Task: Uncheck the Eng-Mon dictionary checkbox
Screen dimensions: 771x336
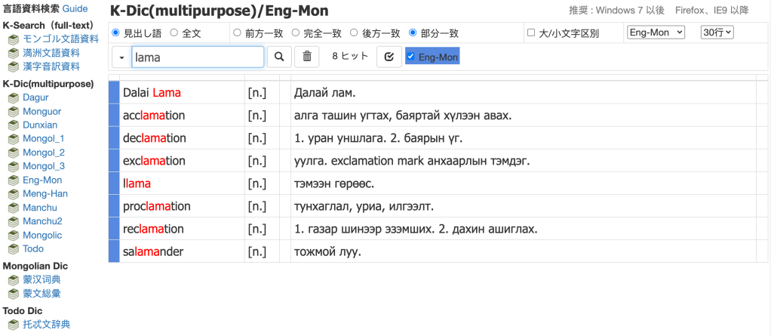Action: [410, 57]
